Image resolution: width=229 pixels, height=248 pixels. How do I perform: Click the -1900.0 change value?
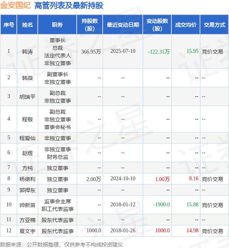click(161, 204)
